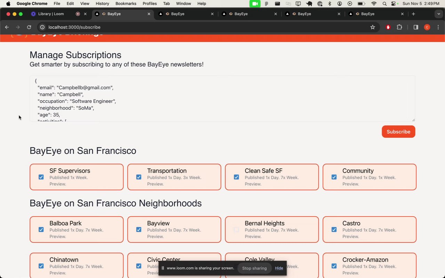Open the Edit menu
The width and height of the screenshot is (445, 278).
(x=70, y=3)
